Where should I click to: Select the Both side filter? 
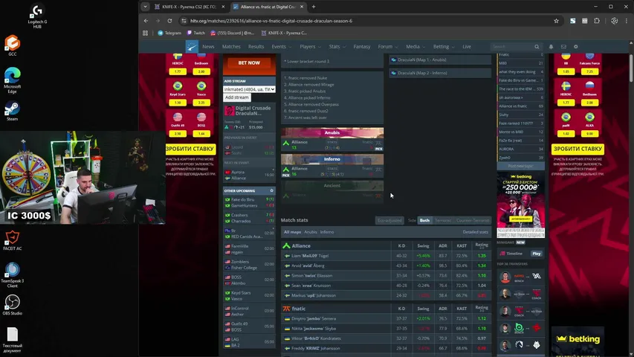click(x=424, y=220)
